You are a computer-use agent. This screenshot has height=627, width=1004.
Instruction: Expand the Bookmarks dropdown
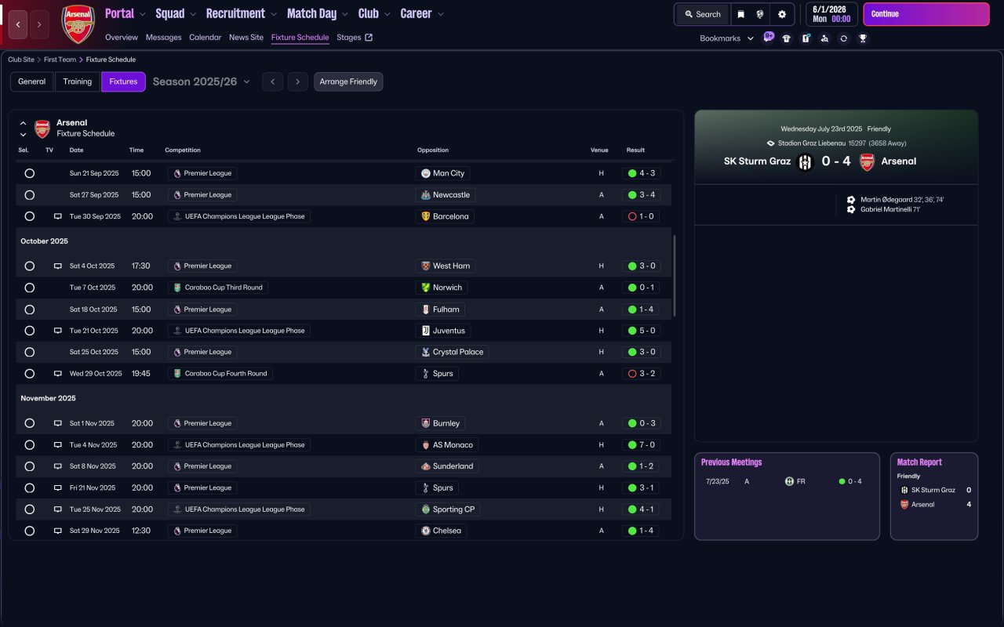(x=726, y=38)
